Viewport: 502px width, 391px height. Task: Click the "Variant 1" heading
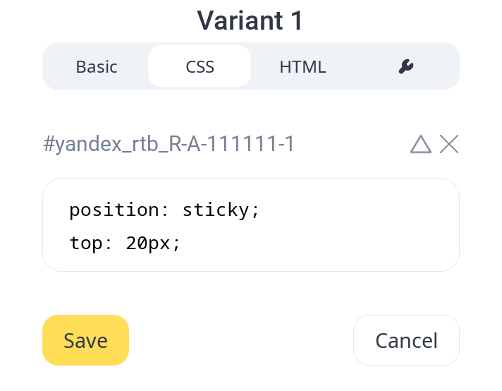click(250, 20)
